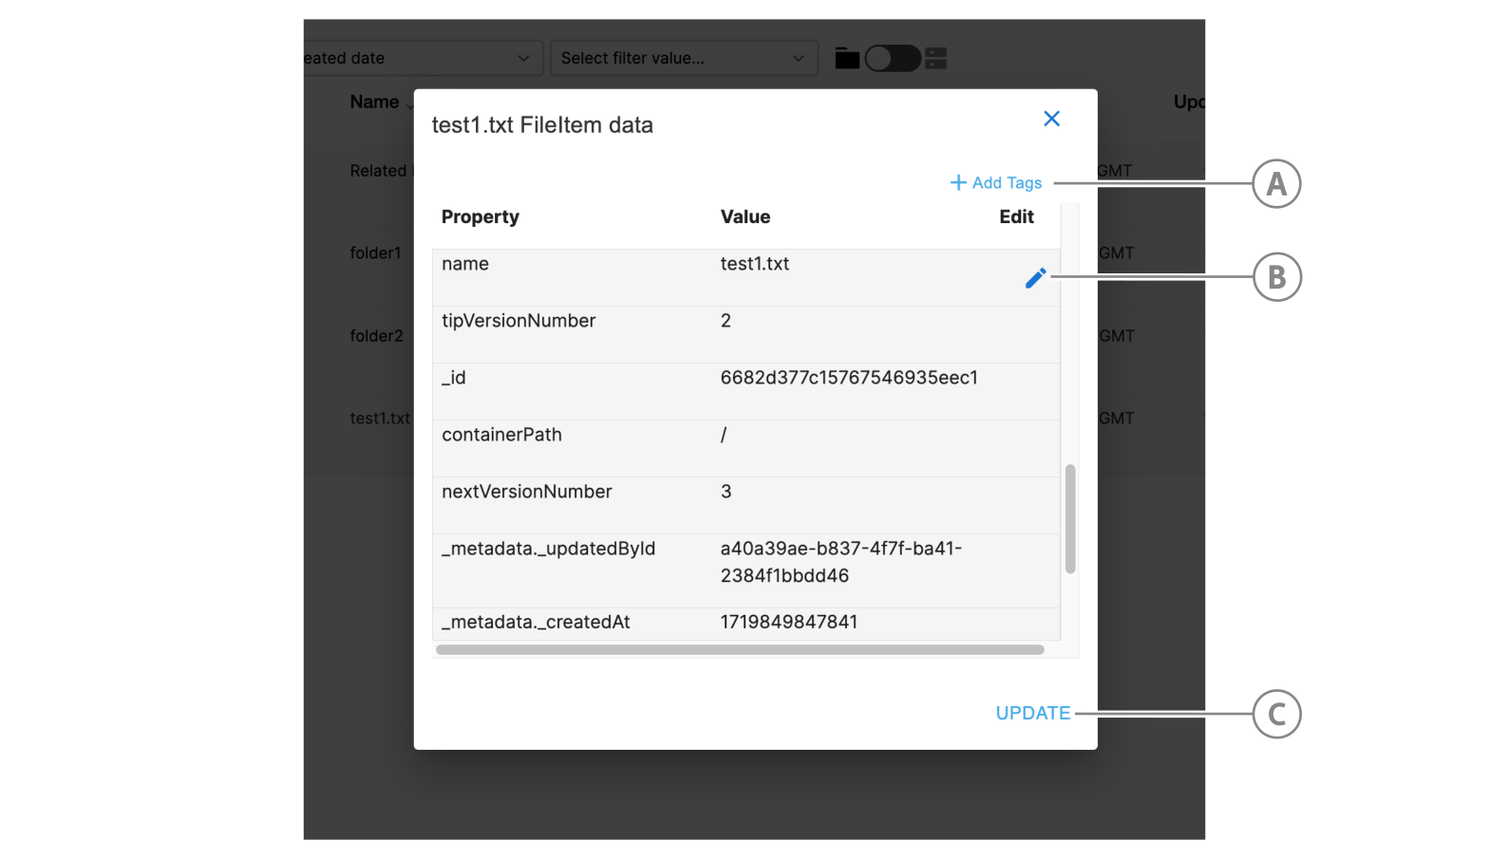Expand the Select filter value dropdown

click(683, 58)
